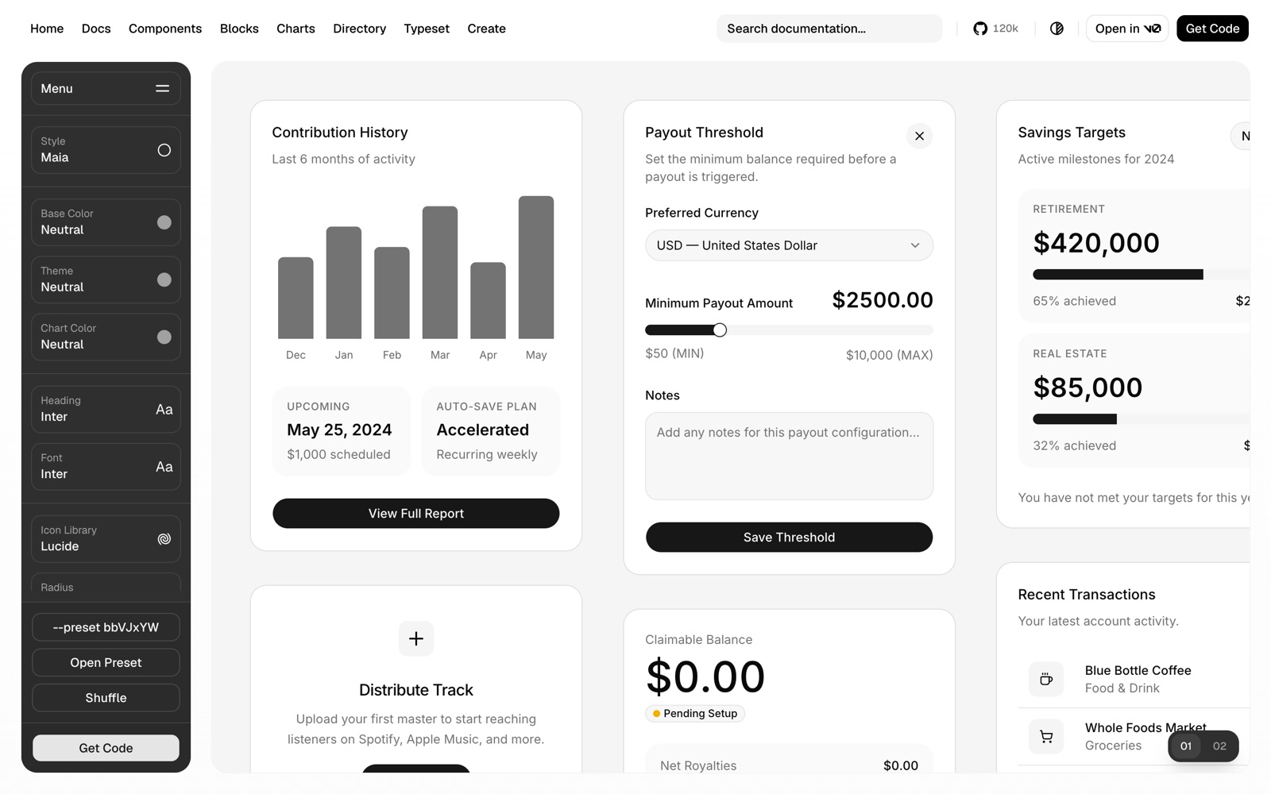Close the Payout Threshold card
Viewport: 1271px width, 794px height.
pos(919,136)
